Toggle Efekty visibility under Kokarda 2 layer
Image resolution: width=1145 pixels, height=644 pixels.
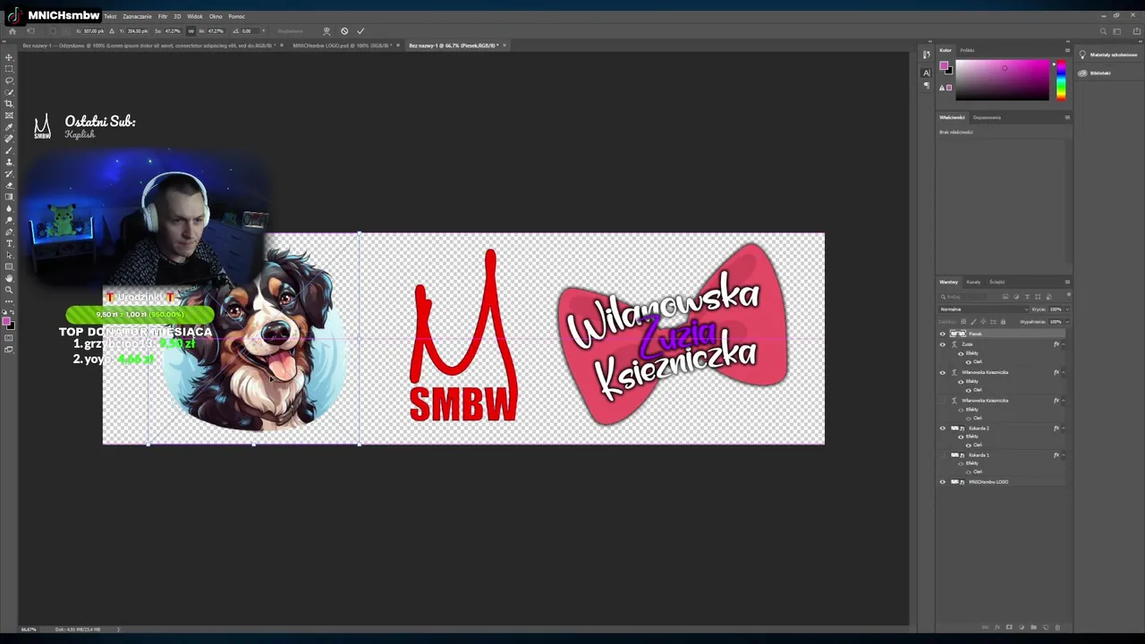[x=961, y=437]
